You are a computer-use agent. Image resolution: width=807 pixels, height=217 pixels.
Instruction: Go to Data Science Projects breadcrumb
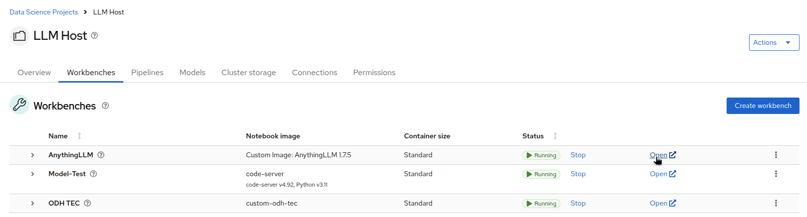(x=44, y=12)
